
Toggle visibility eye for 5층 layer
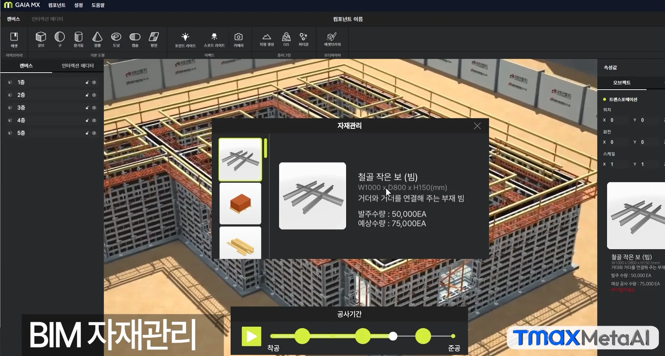[x=94, y=133]
